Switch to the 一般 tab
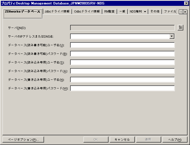The width and height of the screenshot is (190, 145). click(122, 11)
